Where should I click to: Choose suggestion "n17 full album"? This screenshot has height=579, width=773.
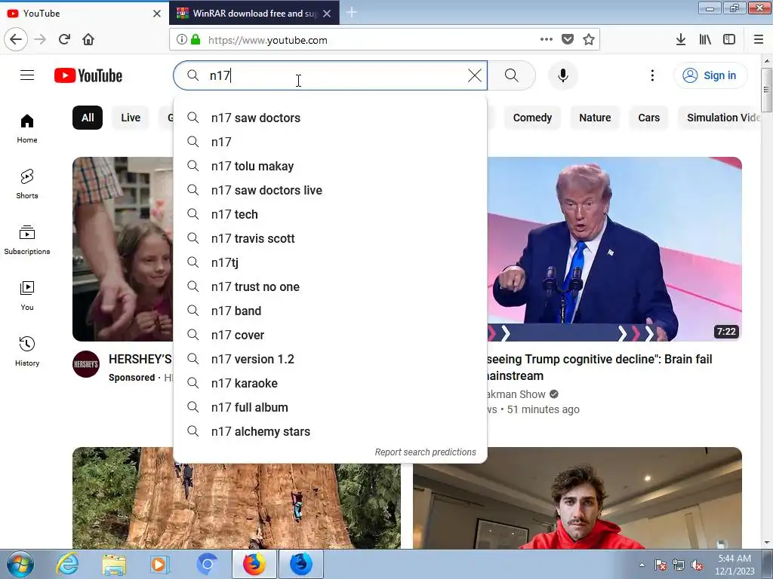point(331,407)
